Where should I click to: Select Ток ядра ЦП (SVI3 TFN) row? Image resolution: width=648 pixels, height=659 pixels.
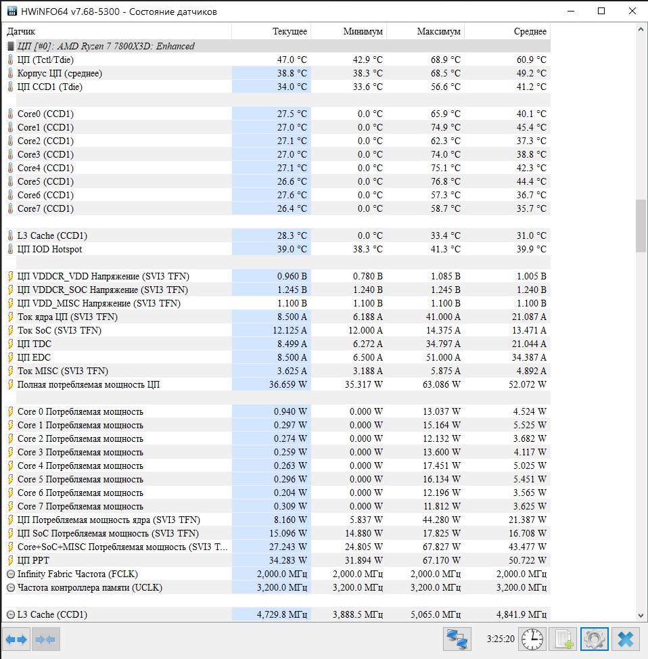(278, 317)
